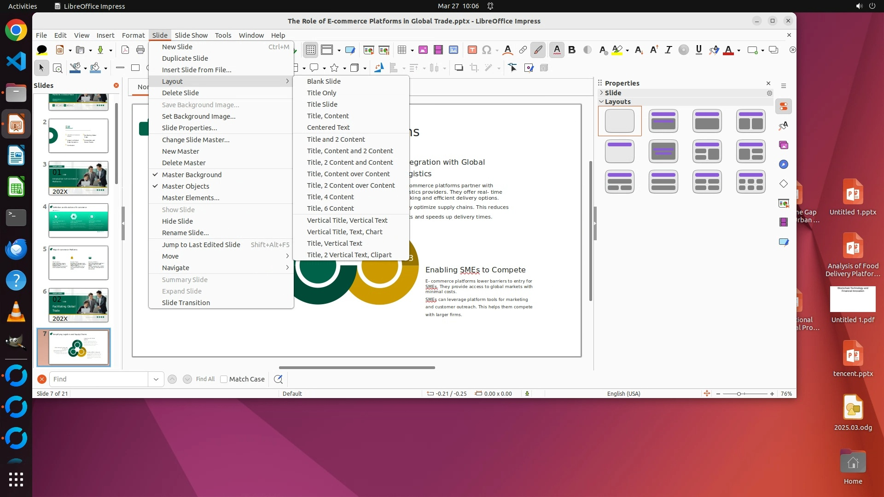This screenshot has height=497, width=884.
Task: Click the Find and Replace icon
Action: 278,379
